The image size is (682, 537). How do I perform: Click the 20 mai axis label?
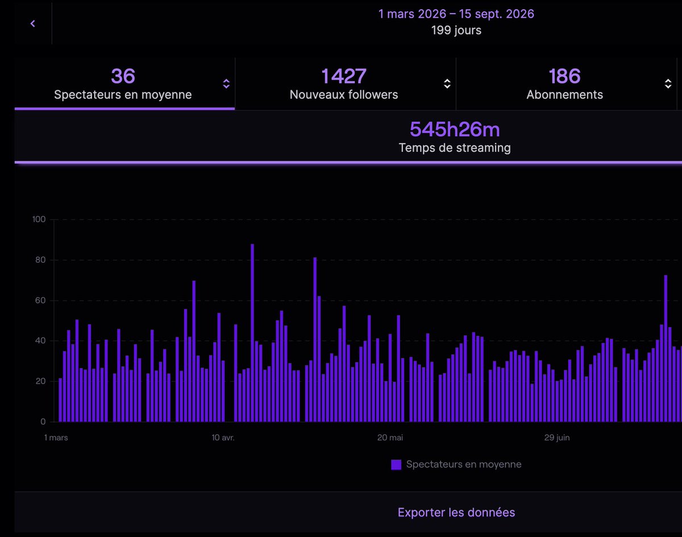coord(390,438)
